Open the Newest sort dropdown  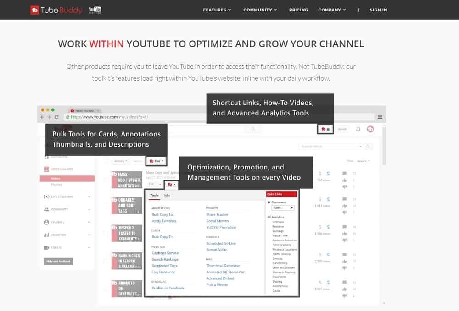[x=363, y=161]
